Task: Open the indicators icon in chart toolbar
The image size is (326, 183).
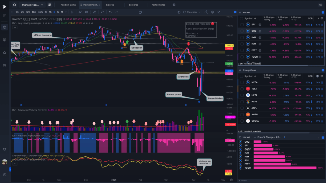Action: coord(80,12)
